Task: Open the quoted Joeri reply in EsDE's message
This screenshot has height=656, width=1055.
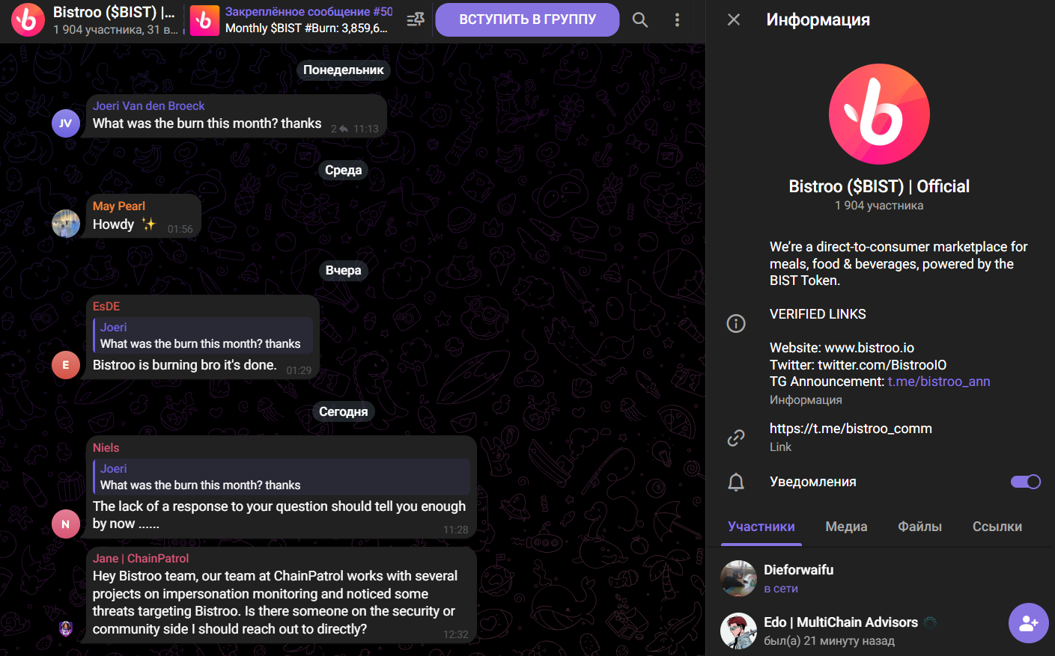Action: point(203,335)
